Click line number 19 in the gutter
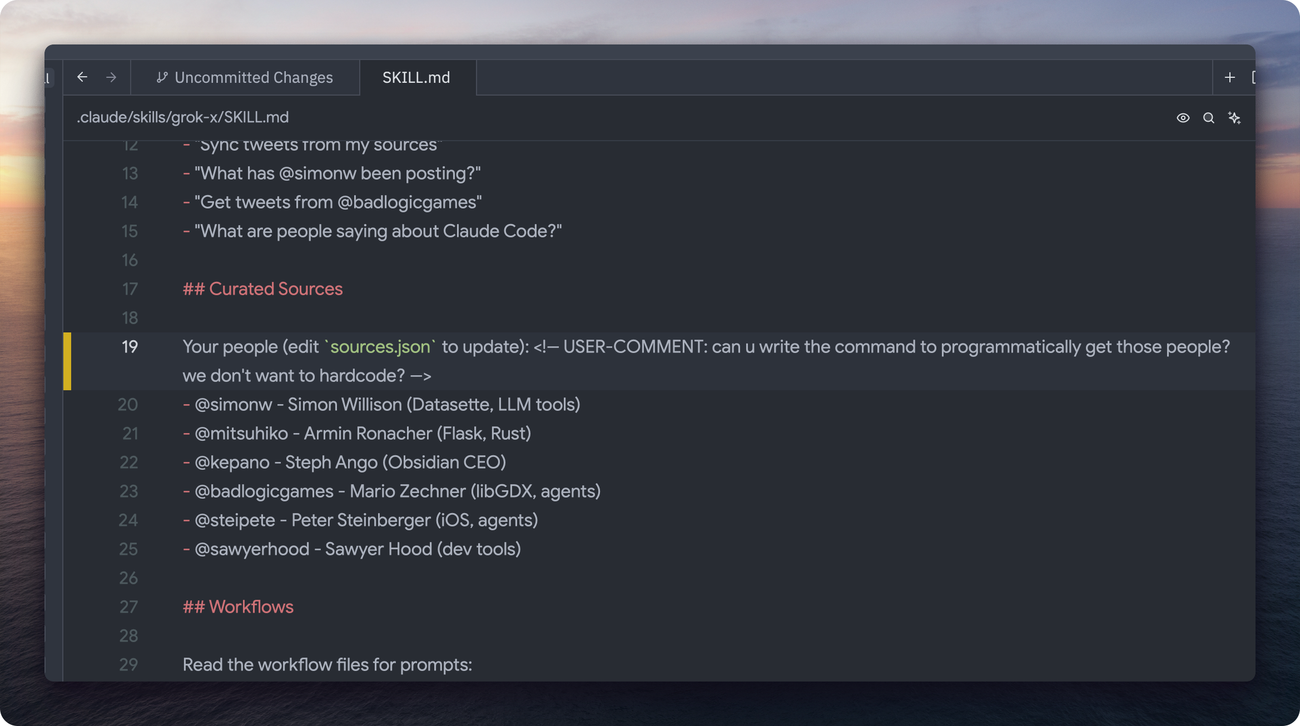The width and height of the screenshot is (1300, 726). click(130, 347)
